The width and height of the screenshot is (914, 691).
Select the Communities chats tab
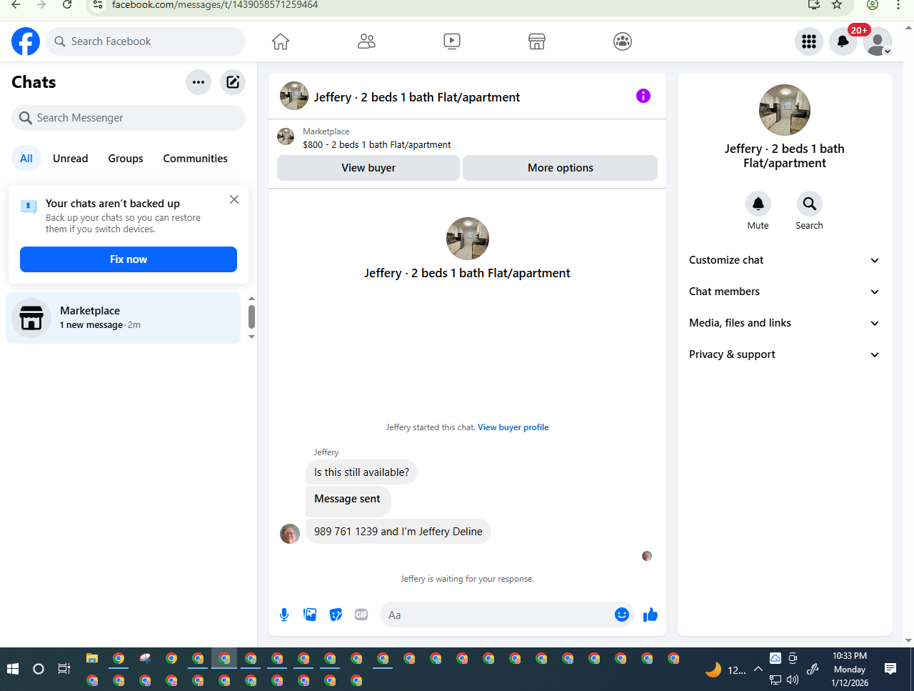pos(196,159)
